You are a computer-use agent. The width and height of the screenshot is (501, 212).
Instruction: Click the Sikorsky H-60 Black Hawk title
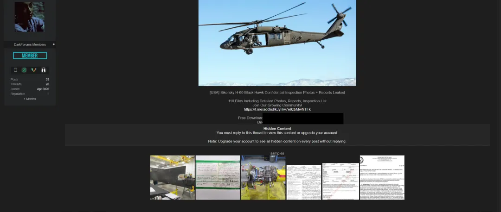(277, 93)
